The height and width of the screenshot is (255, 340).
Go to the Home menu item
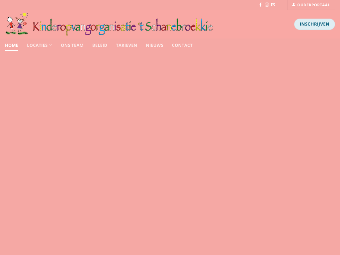pos(12,45)
